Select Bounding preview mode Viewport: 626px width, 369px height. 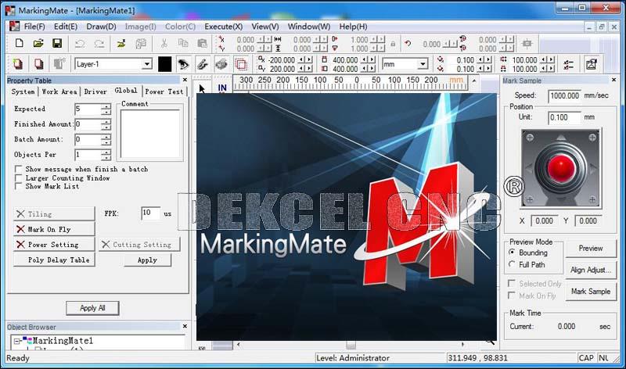[512, 252]
